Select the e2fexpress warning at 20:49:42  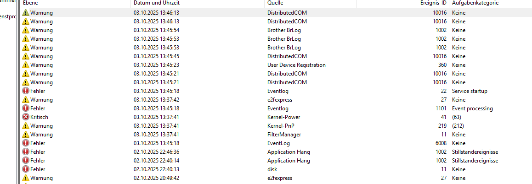tap(279, 178)
